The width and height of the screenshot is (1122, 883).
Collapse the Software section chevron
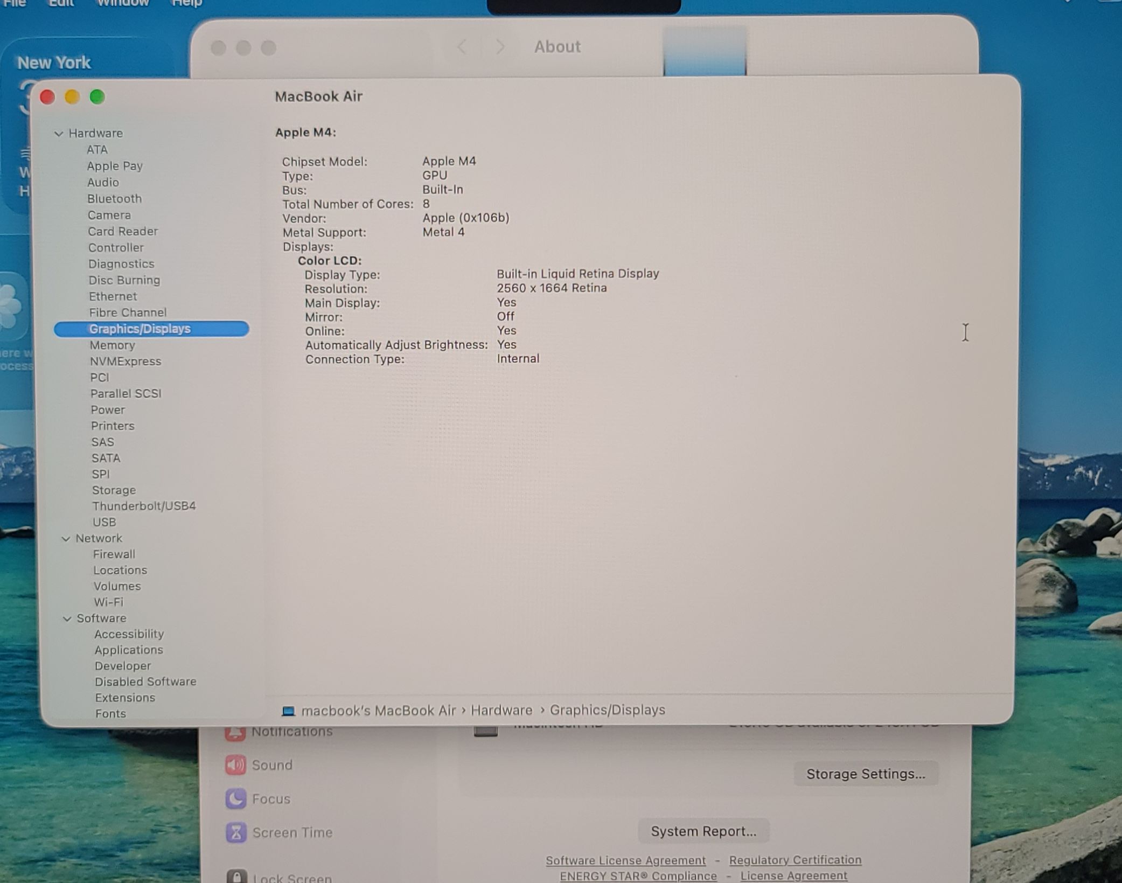click(67, 618)
